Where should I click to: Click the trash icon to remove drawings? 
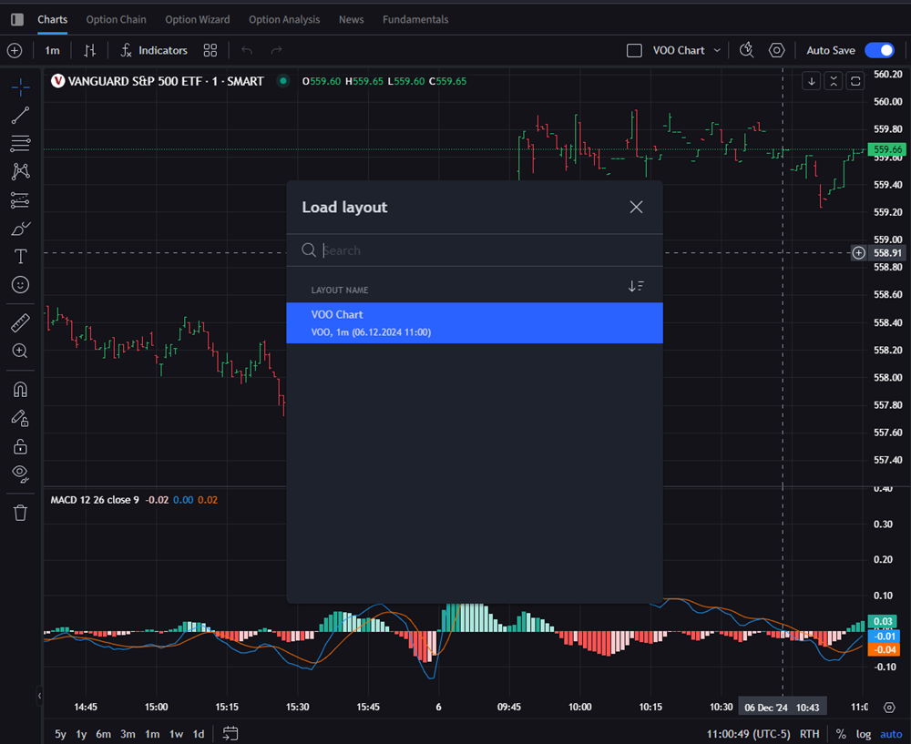click(x=20, y=513)
